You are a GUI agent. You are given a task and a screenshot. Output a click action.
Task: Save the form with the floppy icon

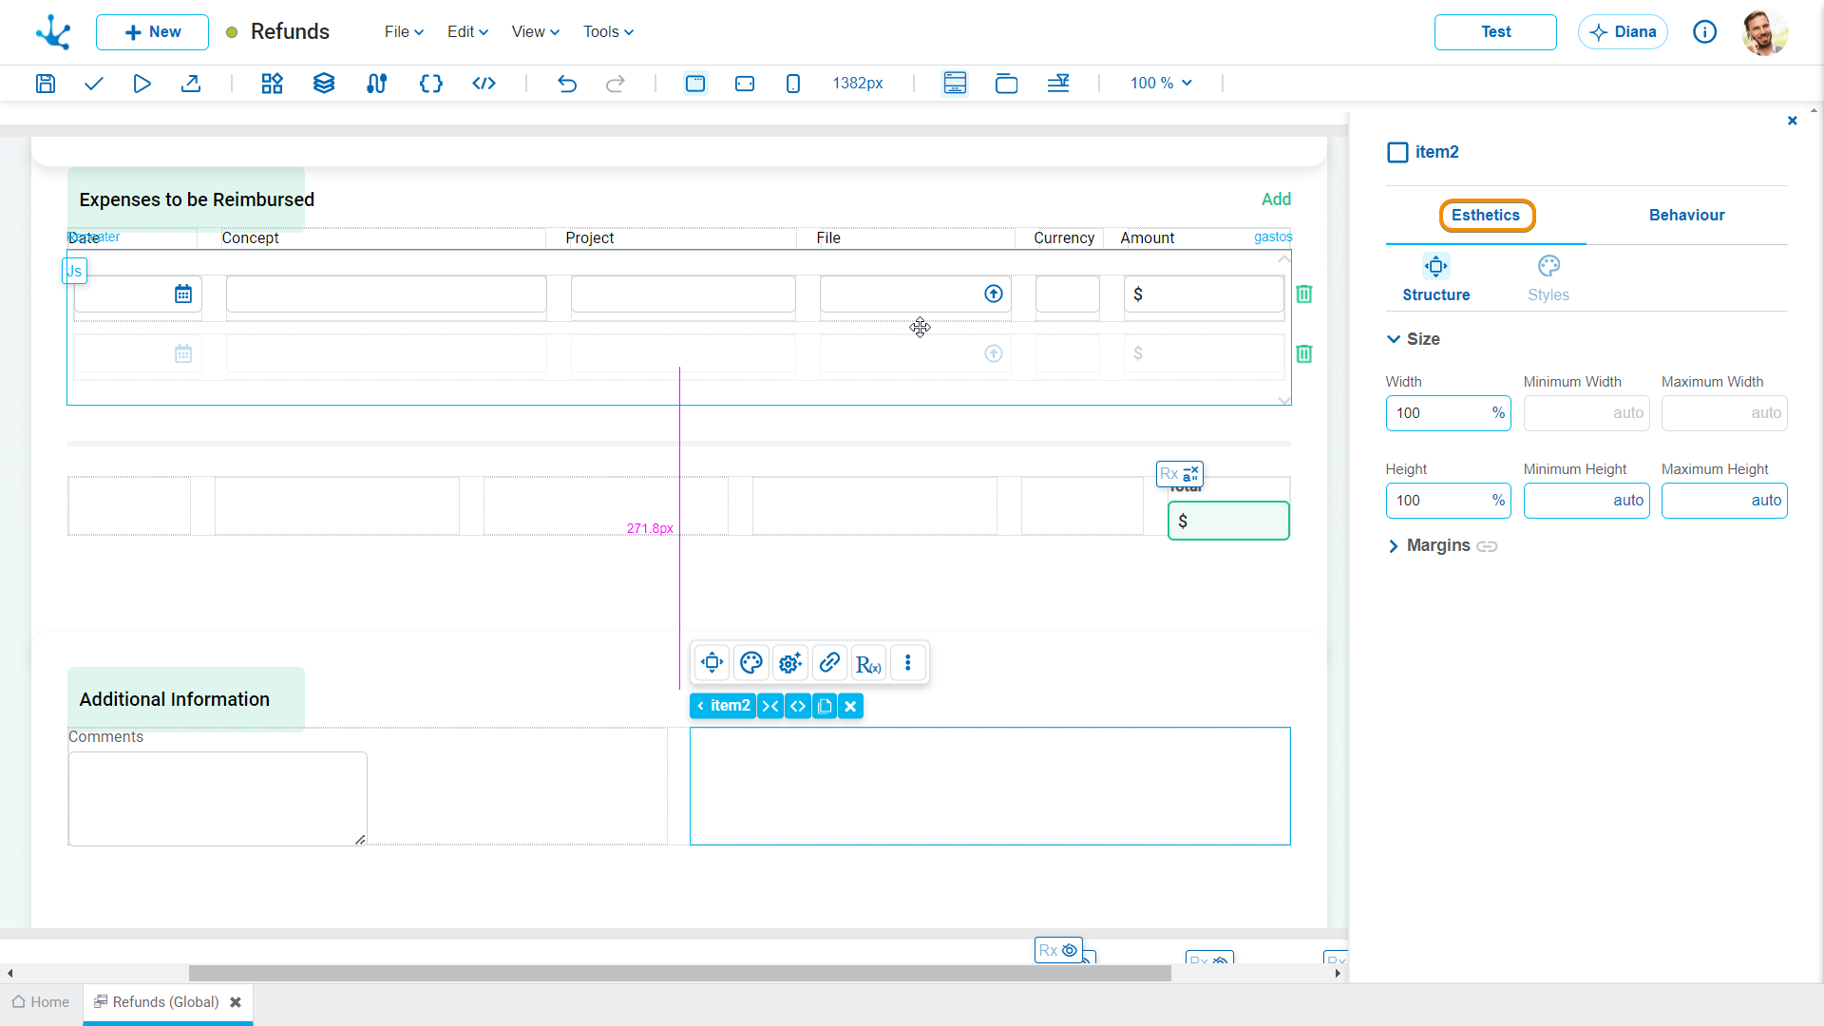coord(45,84)
